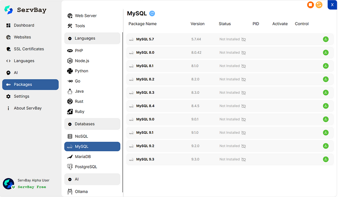Screen dimensions: 338x197
Task: Open the AI section in the main sidebar
Action: pos(30,73)
